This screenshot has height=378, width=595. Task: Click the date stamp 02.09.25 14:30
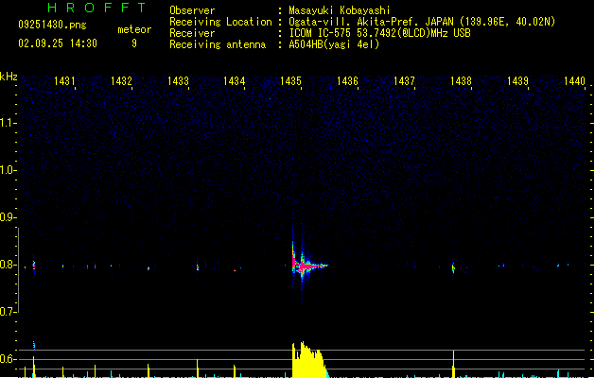tap(58, 43)
